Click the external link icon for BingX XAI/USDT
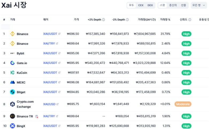The height and width of the screenshot is (129, 209). (x=59, y=126)
